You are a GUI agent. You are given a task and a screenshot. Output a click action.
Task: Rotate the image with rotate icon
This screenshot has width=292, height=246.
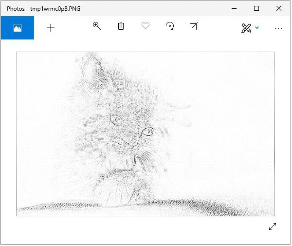170,26
